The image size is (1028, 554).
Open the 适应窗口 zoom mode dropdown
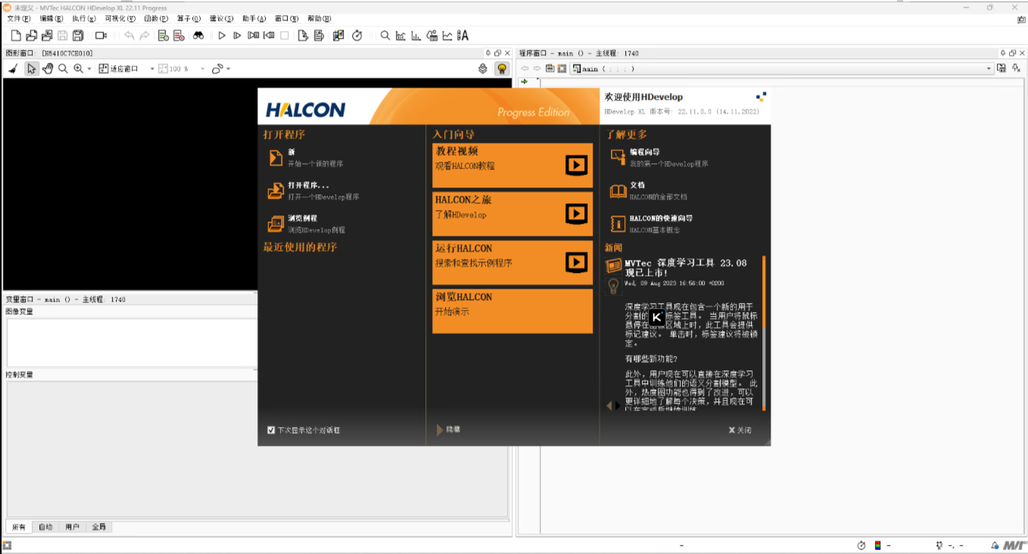pyautogui.click(x=151, y=68)
